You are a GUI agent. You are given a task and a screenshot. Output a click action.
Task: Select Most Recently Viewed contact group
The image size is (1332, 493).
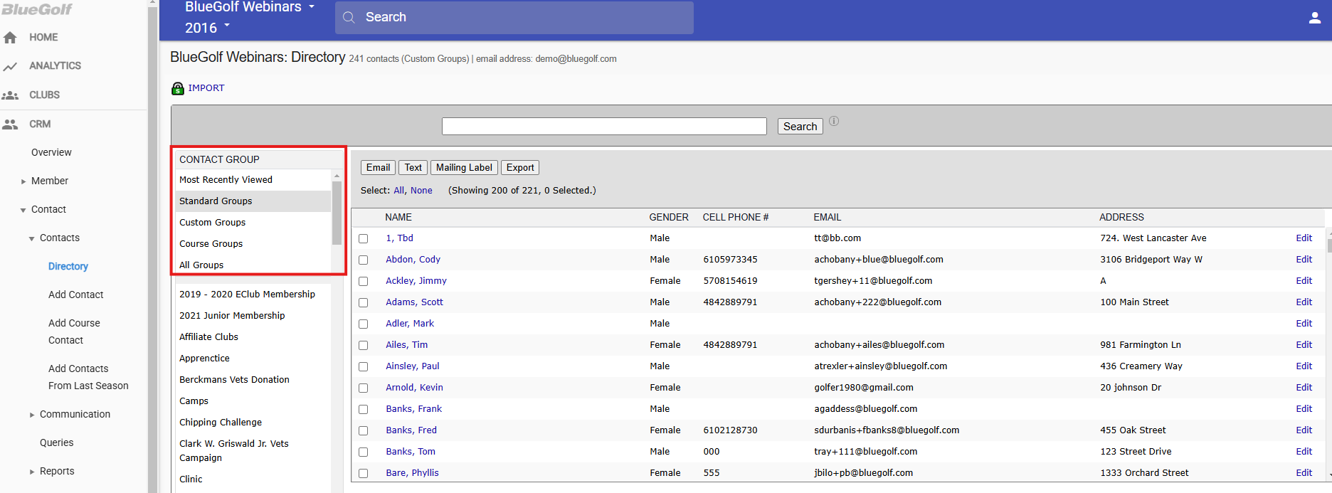[x=253, y=180]
